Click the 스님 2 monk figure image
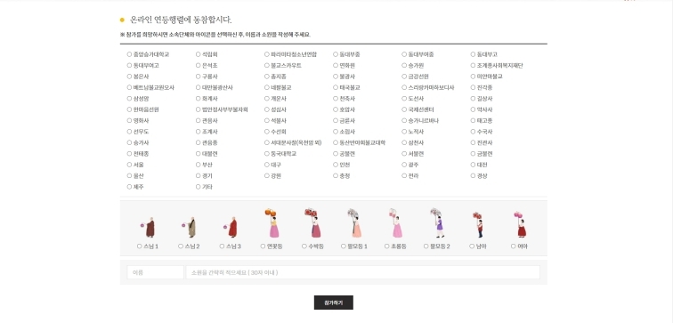Viewport: 673px width, 323px height. click(x=190, y=227)
